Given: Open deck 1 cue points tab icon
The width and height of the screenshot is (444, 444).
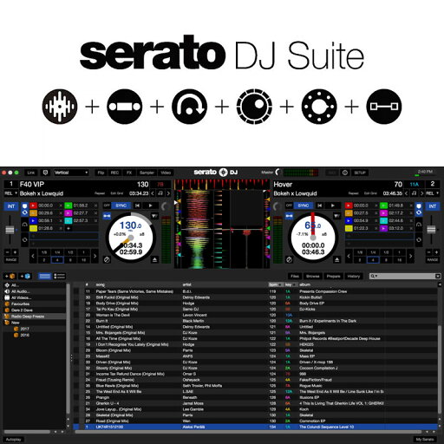Looking at the screenshot, I should point(25,206).
